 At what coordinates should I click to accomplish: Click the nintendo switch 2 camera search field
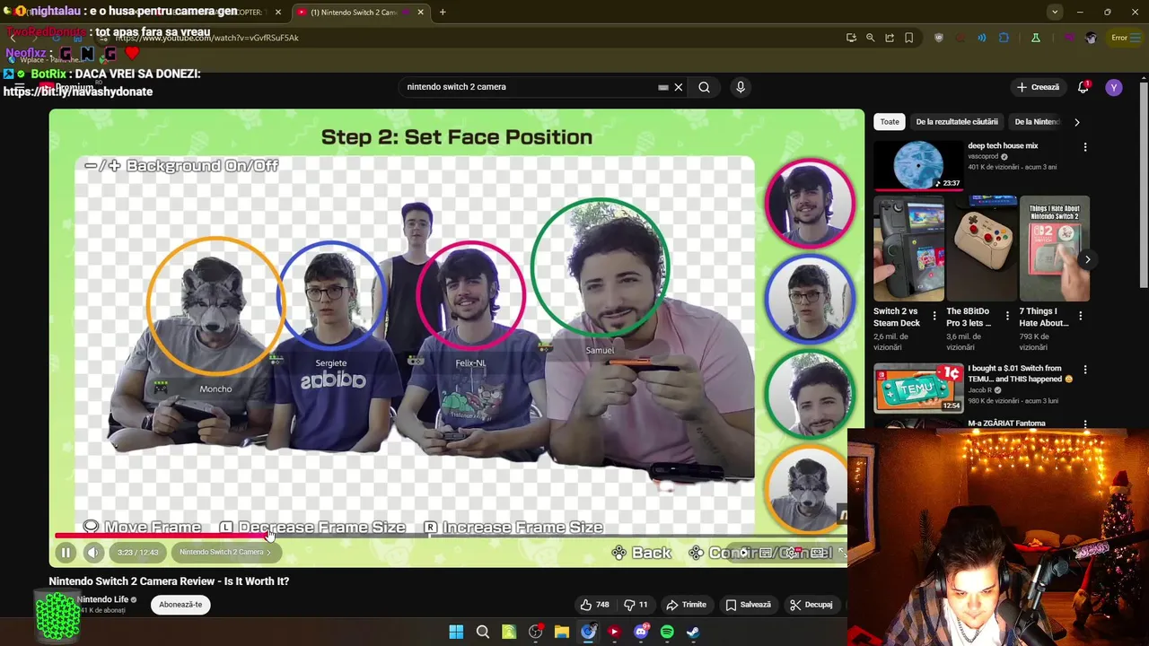click(x=530, y=87)
